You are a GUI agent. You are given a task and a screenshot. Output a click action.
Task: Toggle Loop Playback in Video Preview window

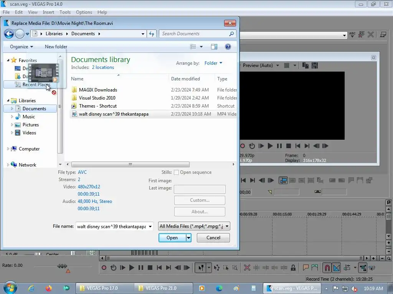pyautogui.click(x=252, y=146)
